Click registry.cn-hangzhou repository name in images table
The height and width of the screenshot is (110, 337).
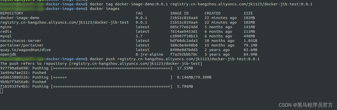[x=65, y=22]
